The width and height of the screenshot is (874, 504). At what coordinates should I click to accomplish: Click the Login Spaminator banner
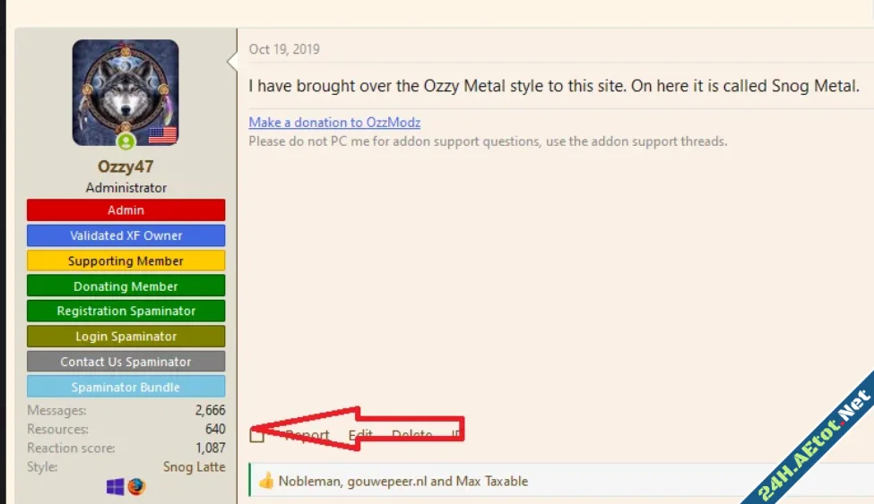click(x=125, y=337)
